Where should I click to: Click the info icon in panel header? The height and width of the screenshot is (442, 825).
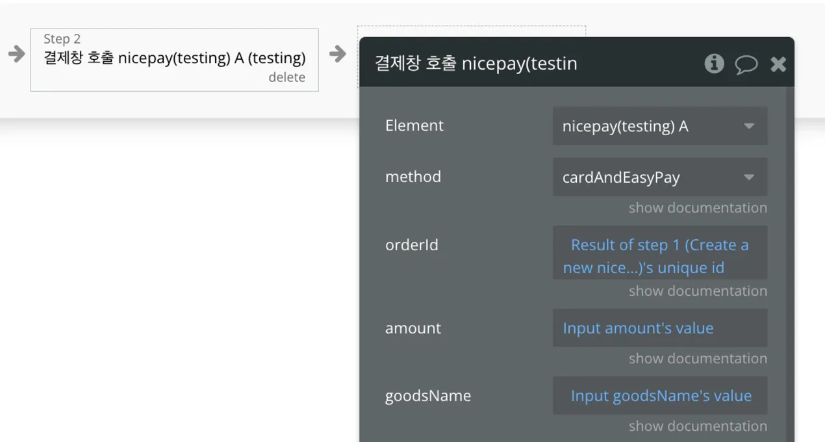[714, 63]
